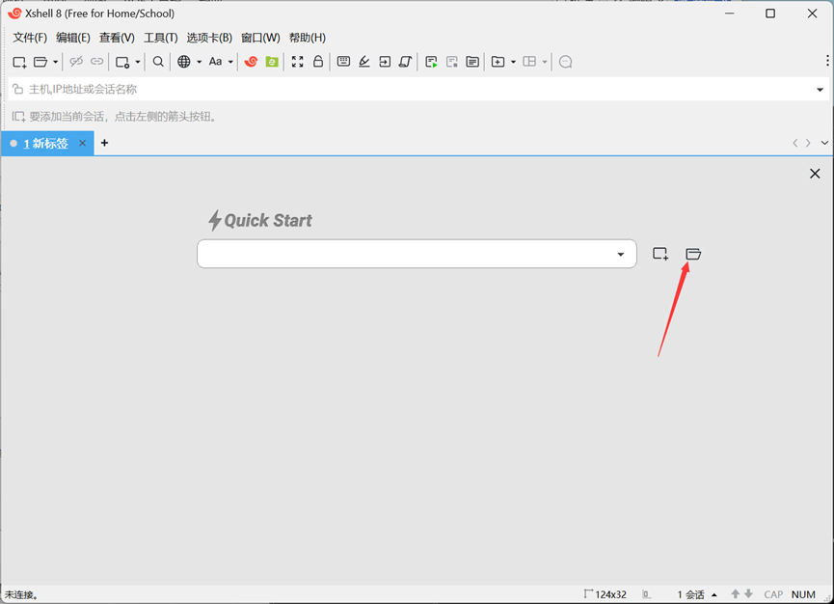Click the Aa Font icon

click(x=215, y=62)
